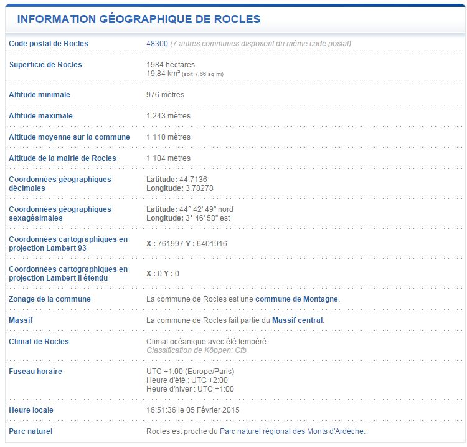Screen dimensions: 467x447
Task: Select the area value '19,84 km²'
Action: pos(163,74)
